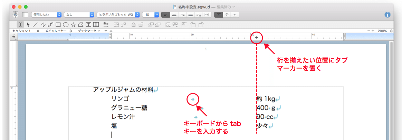Set justified text alignment
This screenshot has height=140, width=402.
[x=191, y=15]
